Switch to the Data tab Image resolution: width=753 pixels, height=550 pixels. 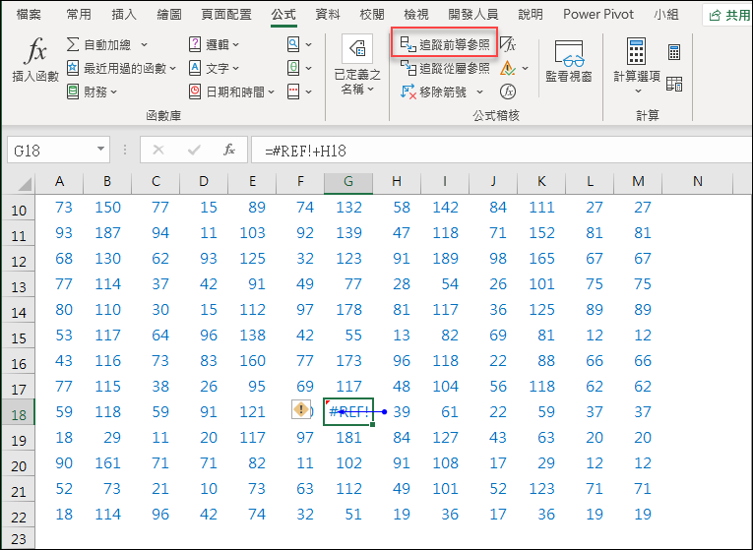pyautogui.click(x=328, y=15)
